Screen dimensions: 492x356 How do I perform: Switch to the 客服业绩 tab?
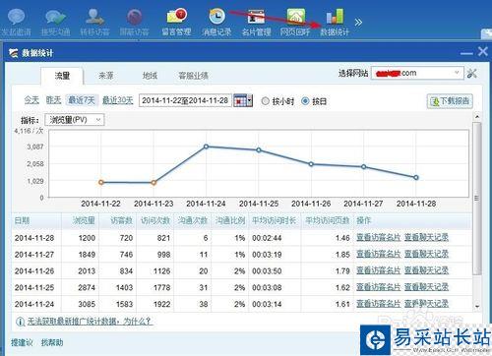[x=193, y=76]
